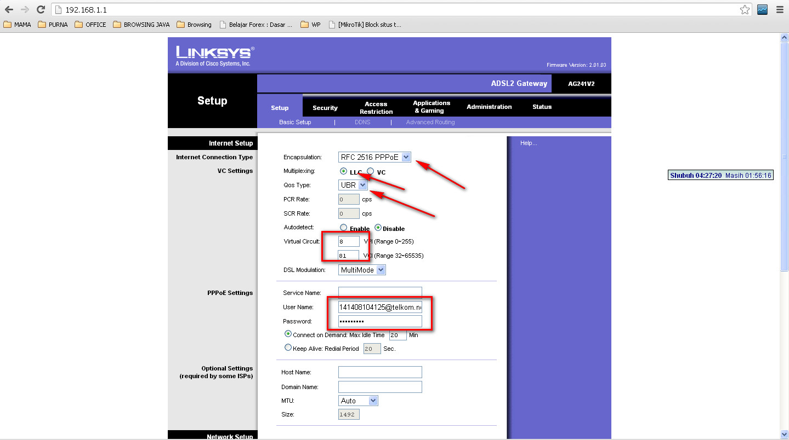Select Autodetect Disable radio button

point(378,228)
